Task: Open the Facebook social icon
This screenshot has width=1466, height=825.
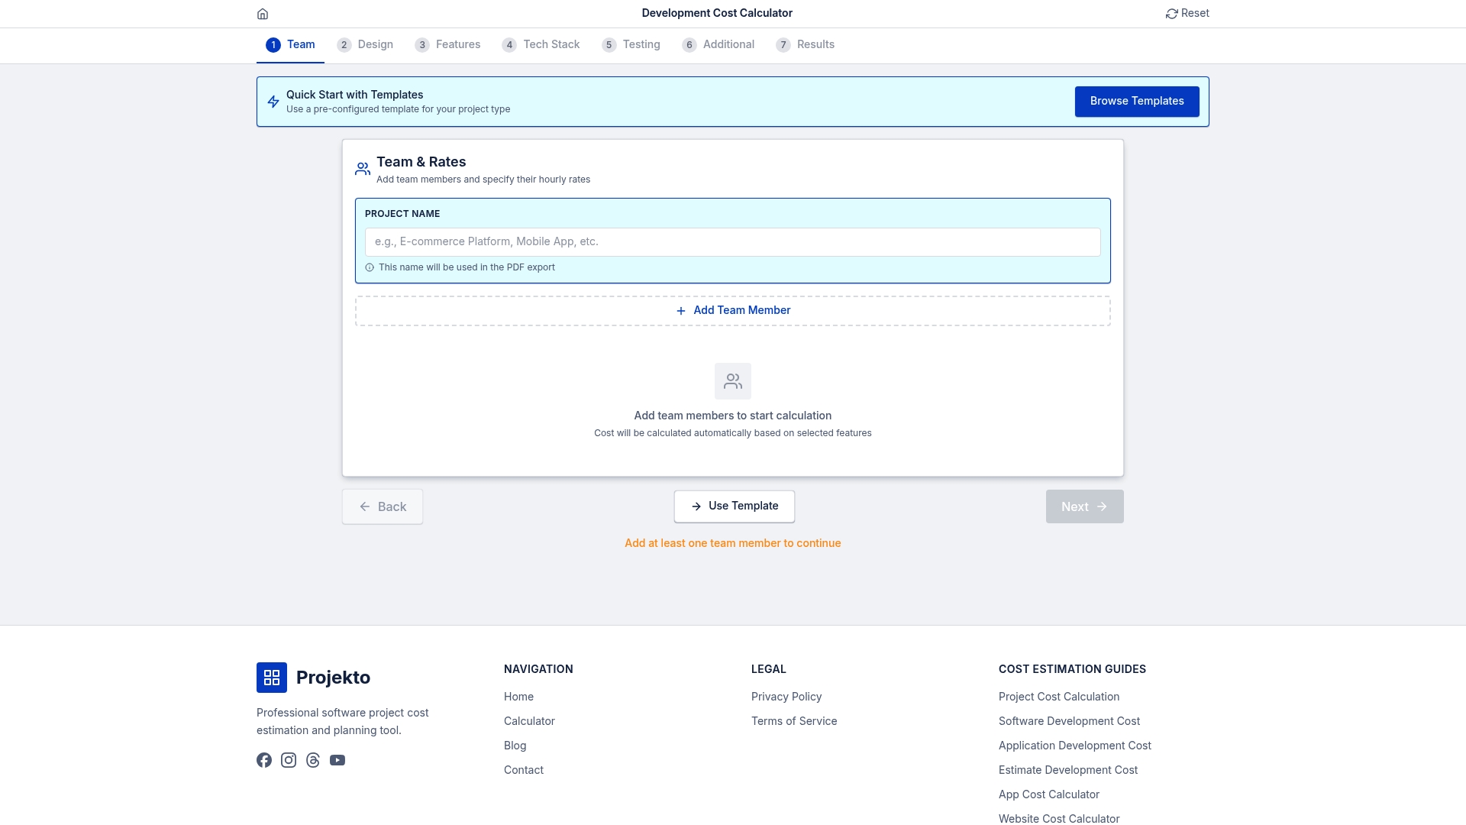Action: [x=264, y=759]
